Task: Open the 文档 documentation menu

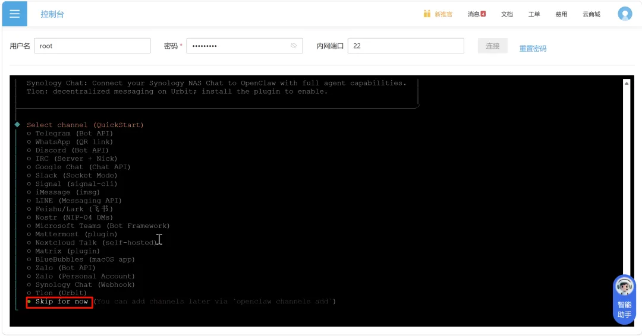Action: (507, 14)
